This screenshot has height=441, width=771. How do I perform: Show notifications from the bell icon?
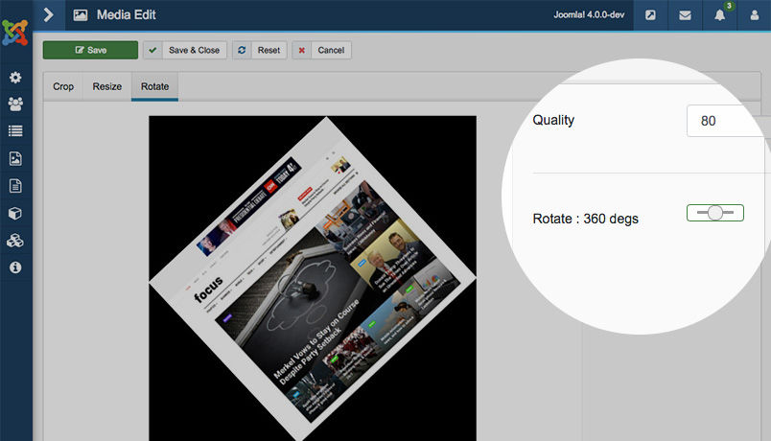[719, 15]
